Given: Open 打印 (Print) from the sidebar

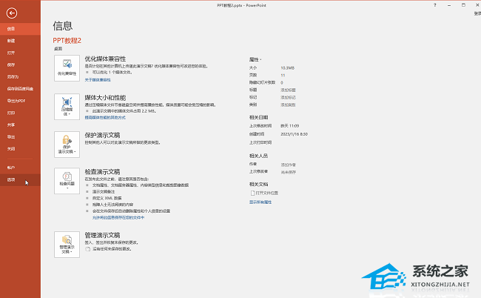Looking at the screenshot, I should click(11, 113).
